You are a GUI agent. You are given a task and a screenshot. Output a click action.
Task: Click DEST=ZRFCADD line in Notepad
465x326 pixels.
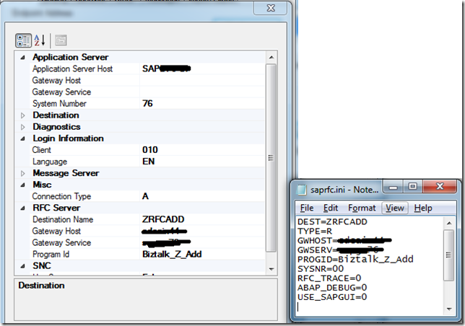332,221
